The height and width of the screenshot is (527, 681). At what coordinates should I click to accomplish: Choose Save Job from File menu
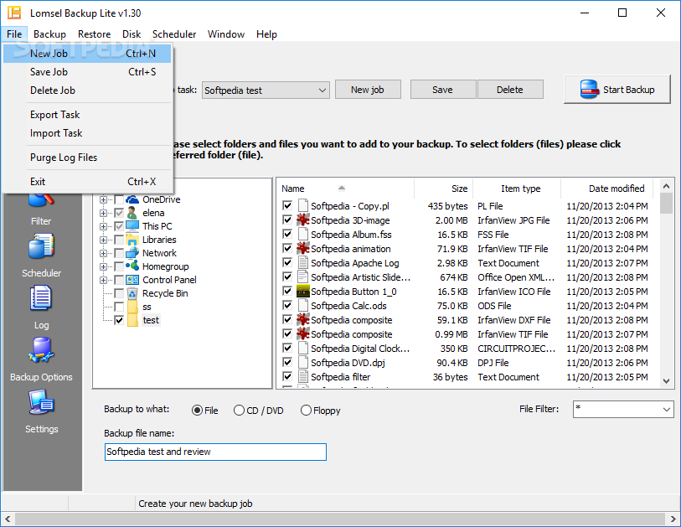tap(87, 72)
